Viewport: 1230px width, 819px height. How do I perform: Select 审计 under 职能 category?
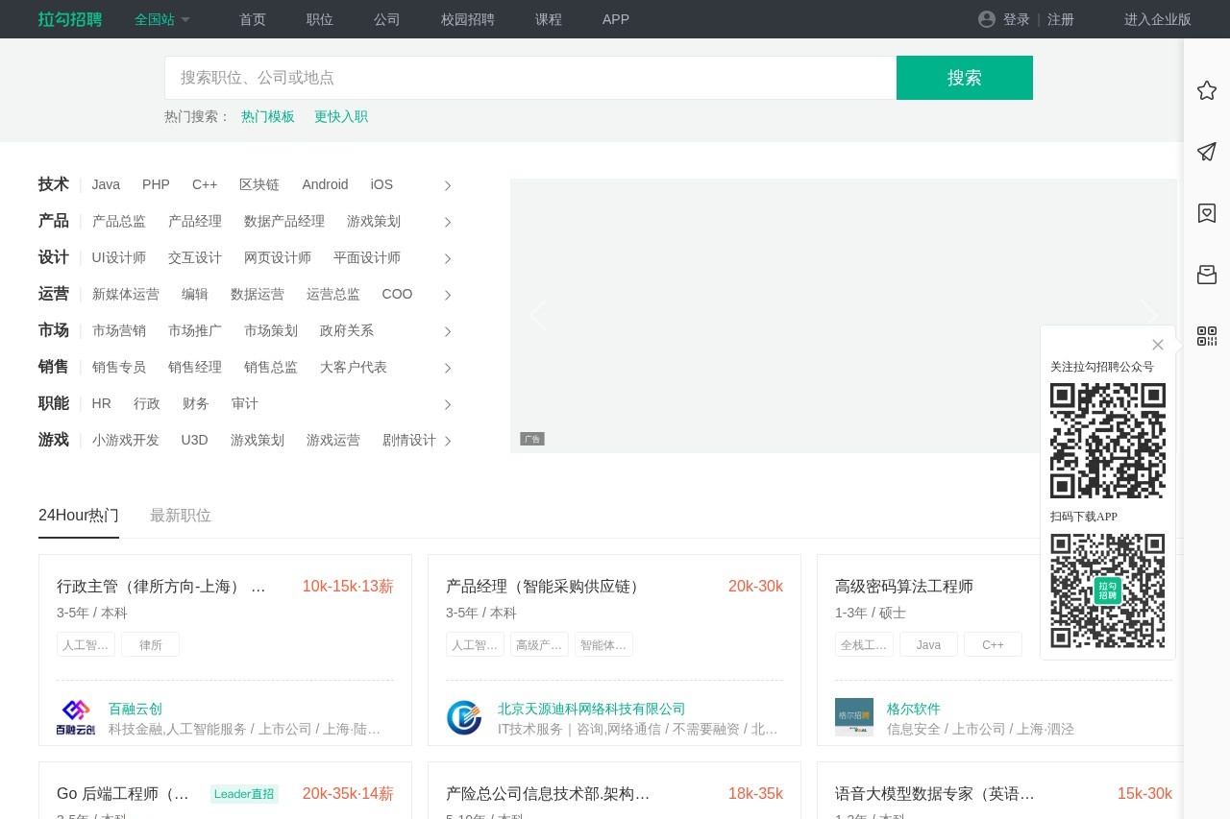(245, 403)
